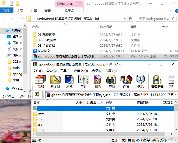This screenshot has width=178, height=143.
Task: Refresh the Explorer folder view
Action: click(x=130, y=19)
